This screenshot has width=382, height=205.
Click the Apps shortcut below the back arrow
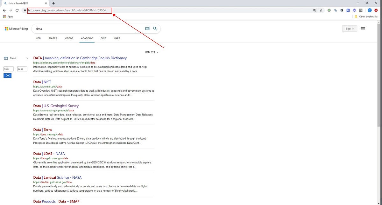tap(8, 17)
